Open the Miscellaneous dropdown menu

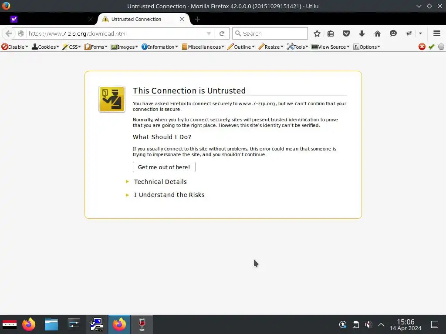(x=203, y=47)
